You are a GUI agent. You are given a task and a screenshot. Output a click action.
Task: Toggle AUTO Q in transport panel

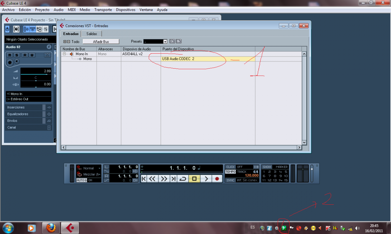pyautogui.click(x=81, y=180)
